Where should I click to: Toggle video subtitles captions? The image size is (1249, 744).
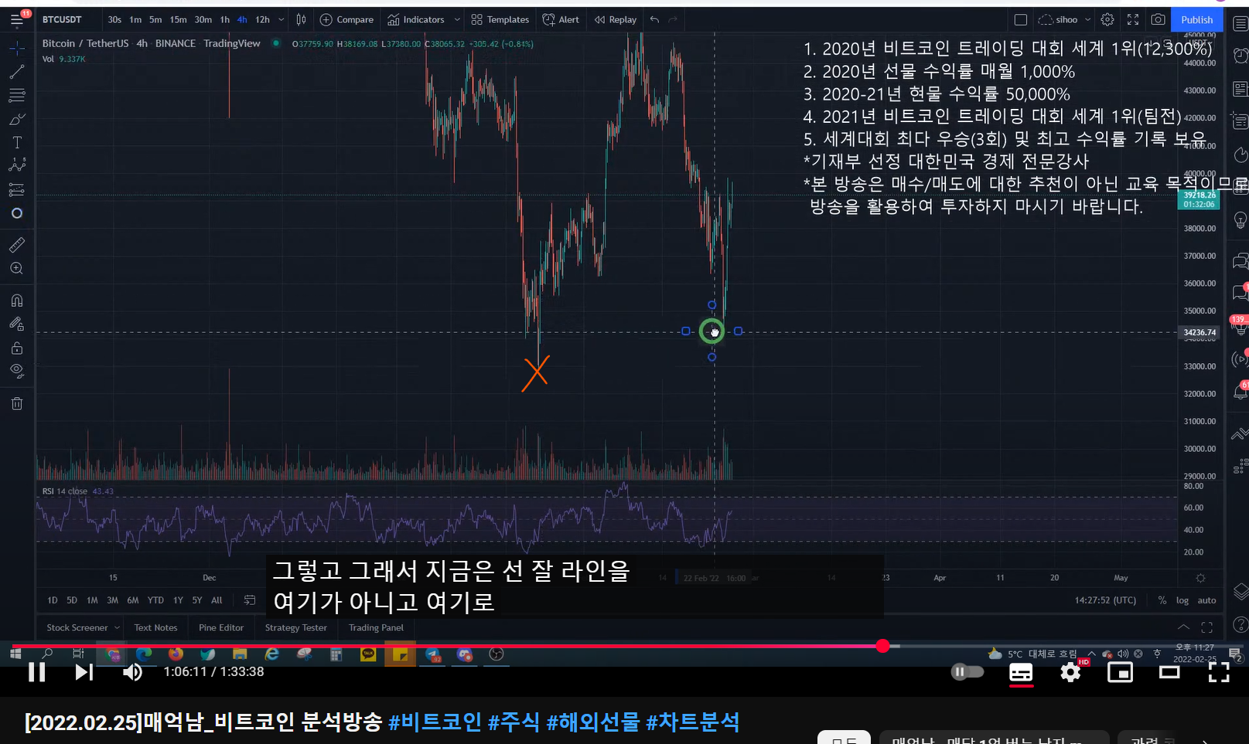click(x=1021, y=672)
